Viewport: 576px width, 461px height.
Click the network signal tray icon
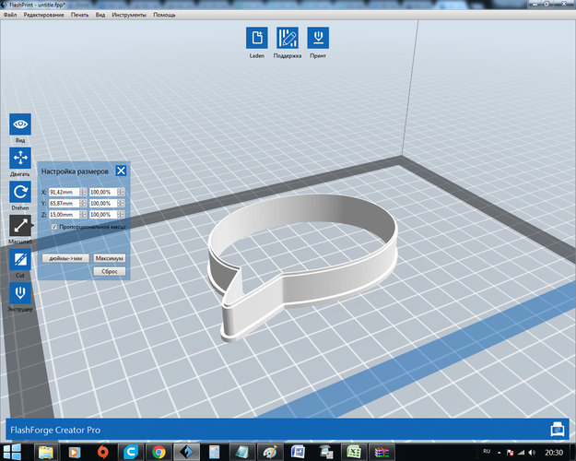[x=521, y=453]
